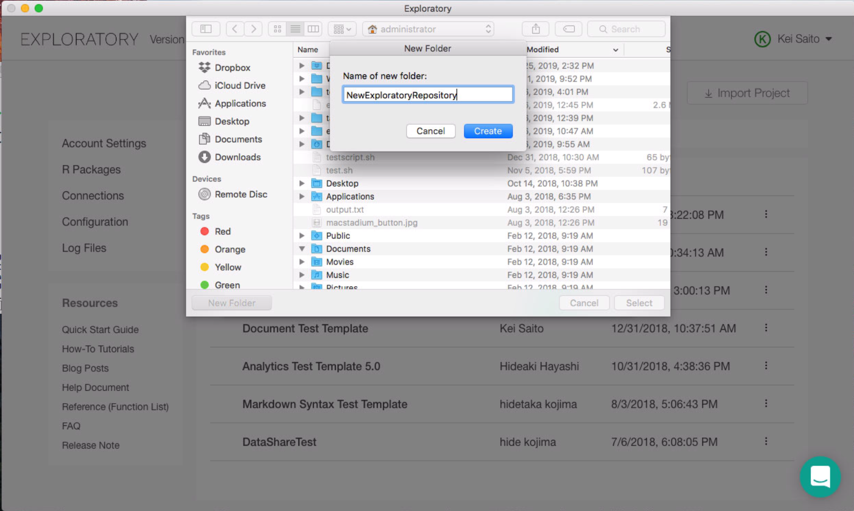
Task: Open the group-by arrangement dropdown
Action: 342,29
